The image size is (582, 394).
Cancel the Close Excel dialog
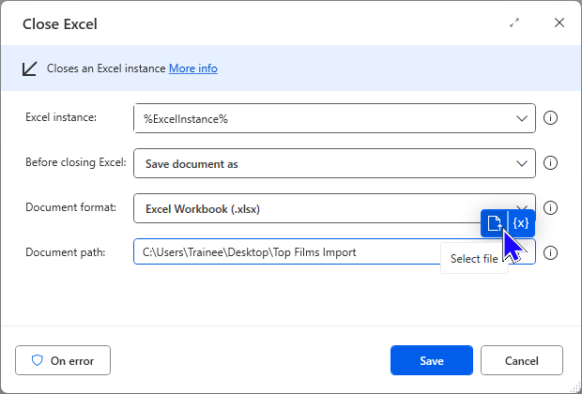(x=522, y=360)
